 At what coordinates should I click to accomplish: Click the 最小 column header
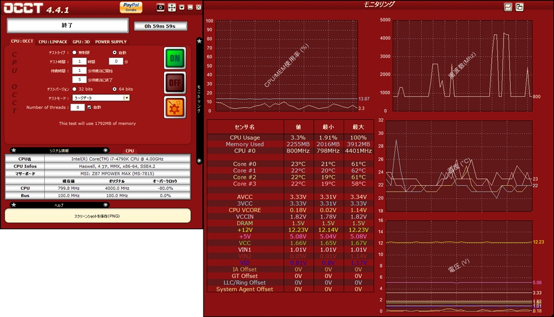pyautogui.click(x=328, y=127)
